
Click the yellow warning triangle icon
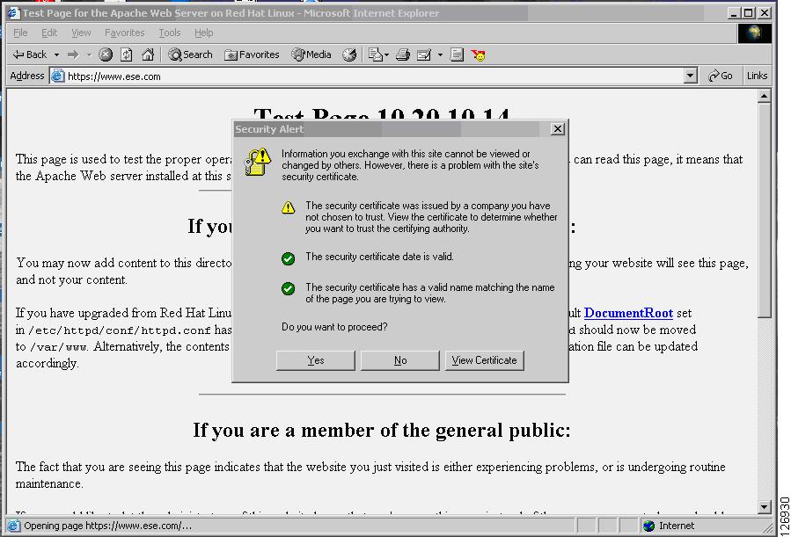point(288,207)
